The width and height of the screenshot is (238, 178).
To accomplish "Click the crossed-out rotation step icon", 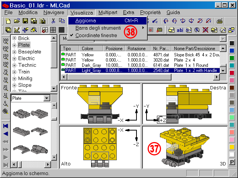I will click(206, 30).
